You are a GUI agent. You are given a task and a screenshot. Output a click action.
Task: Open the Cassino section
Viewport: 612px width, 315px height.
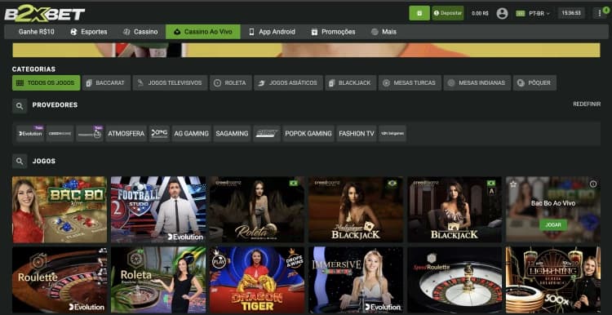point(140,32)
